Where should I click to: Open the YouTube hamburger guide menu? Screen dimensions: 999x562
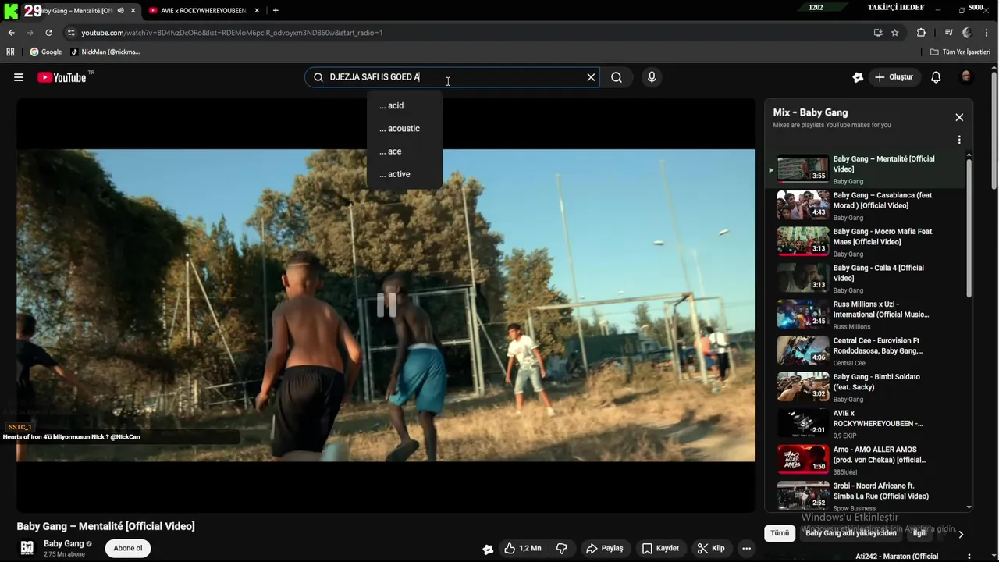tap(19, 77)
